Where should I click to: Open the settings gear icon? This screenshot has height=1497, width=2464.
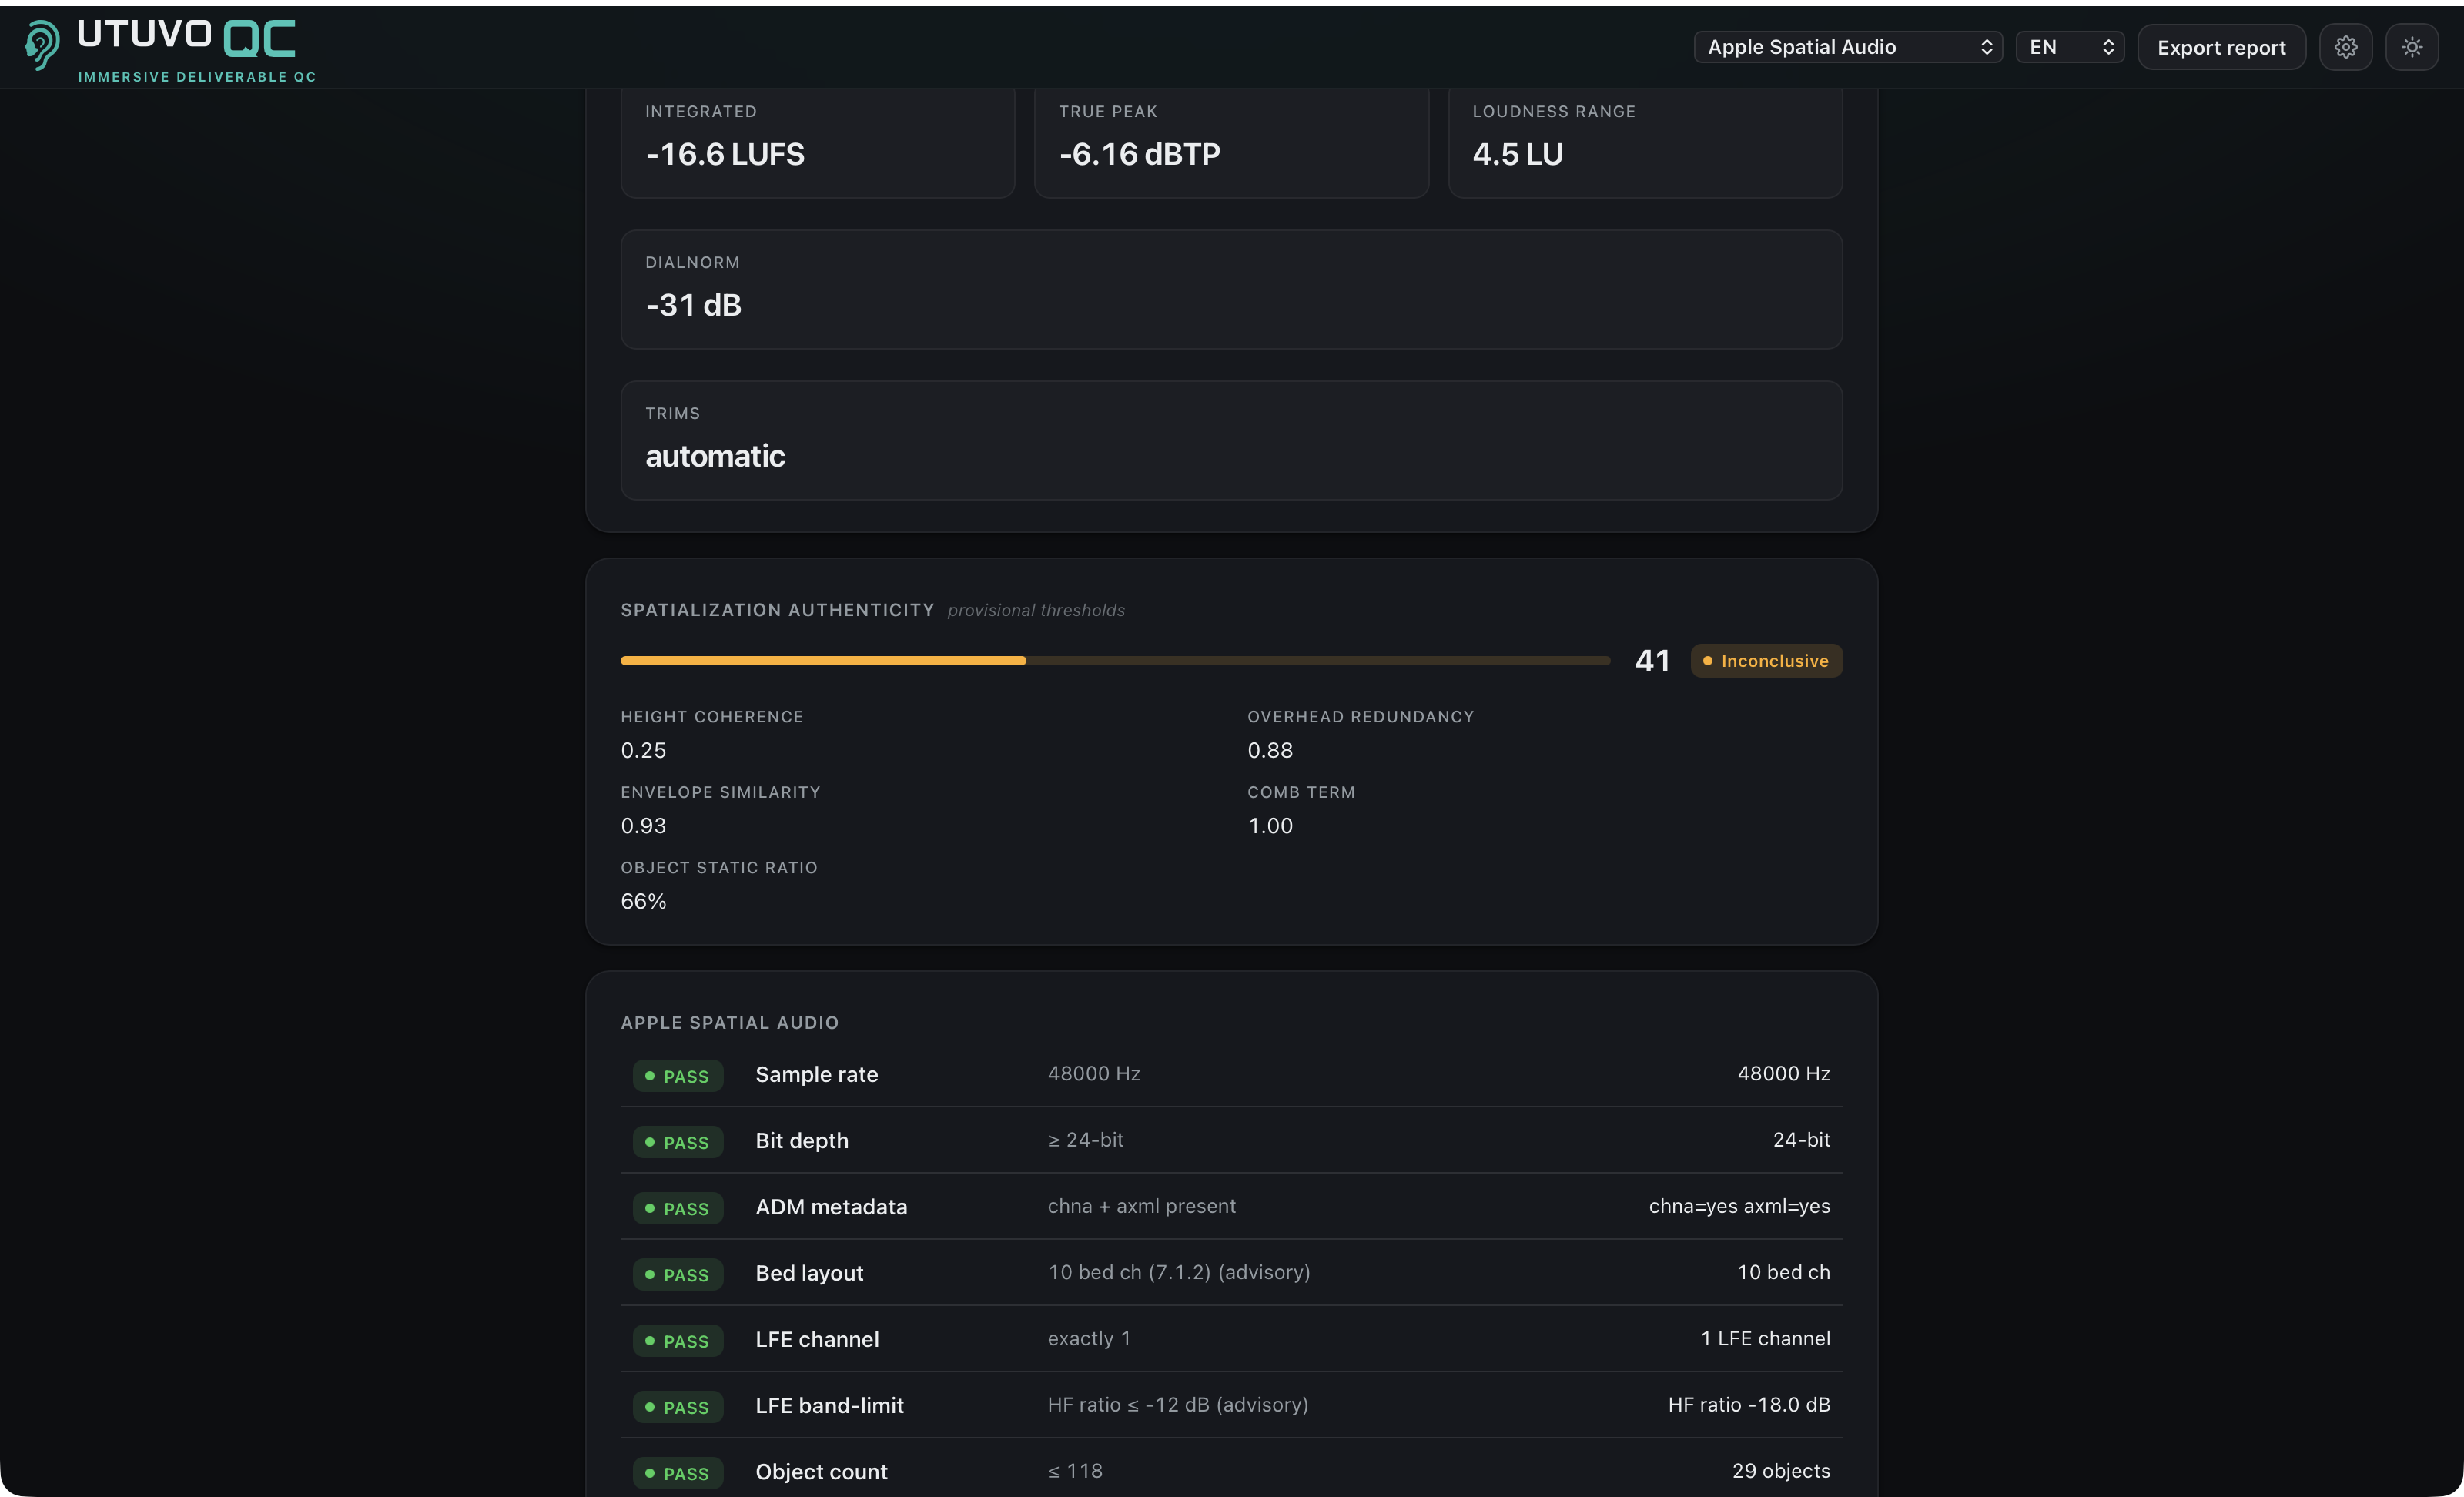[2345, 47]
